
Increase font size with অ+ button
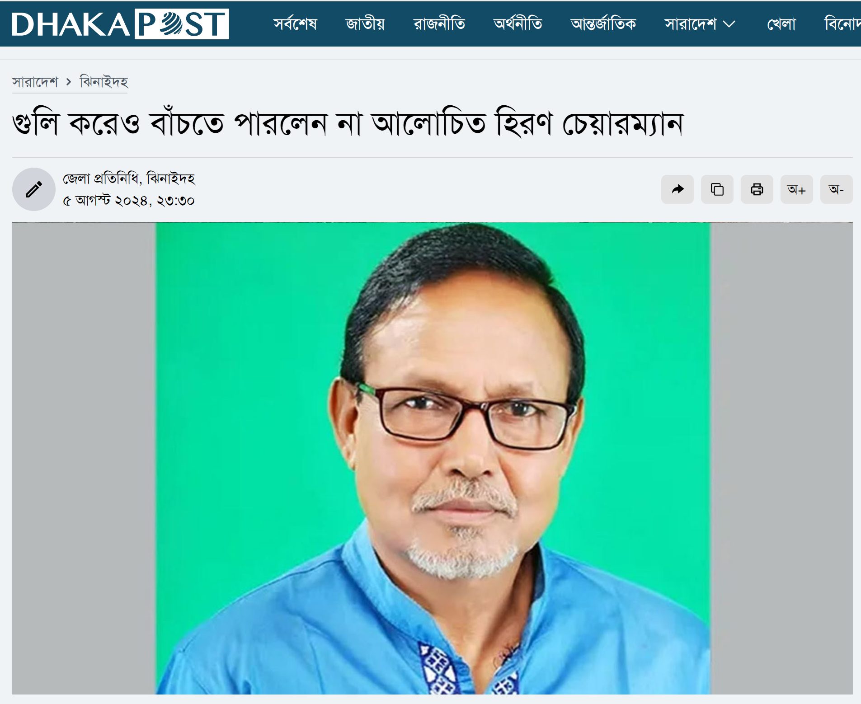tap(796, 189)
